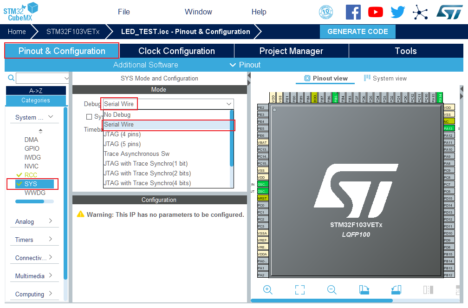Toggle the Sys checkbox under Debug

coord(89,117)
